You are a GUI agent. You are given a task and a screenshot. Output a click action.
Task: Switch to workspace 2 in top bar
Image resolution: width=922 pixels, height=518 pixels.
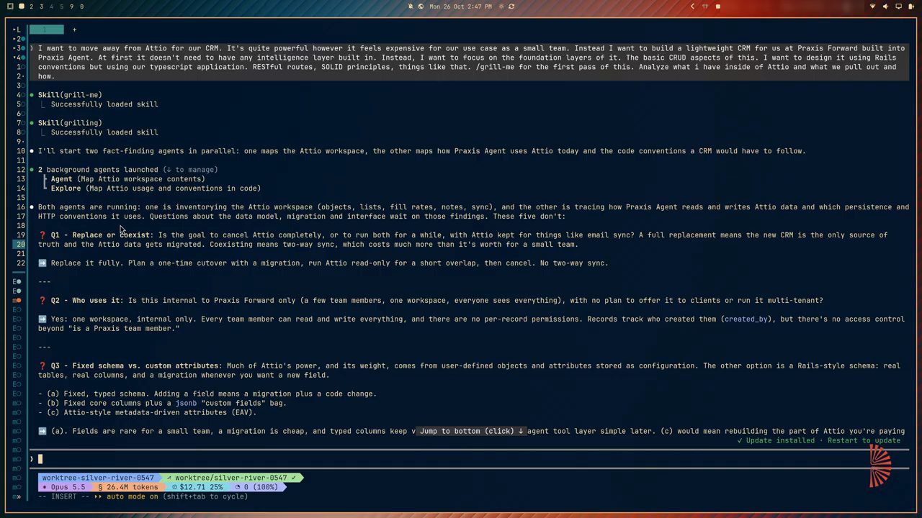coord(31,6)
